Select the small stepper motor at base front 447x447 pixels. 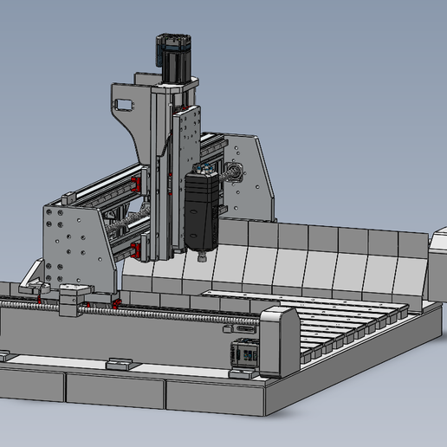(x=244, y=353)
